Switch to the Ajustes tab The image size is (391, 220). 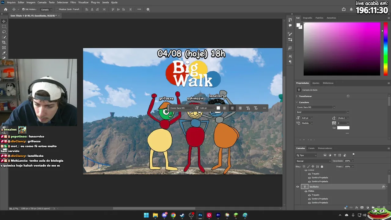point(316,83)
